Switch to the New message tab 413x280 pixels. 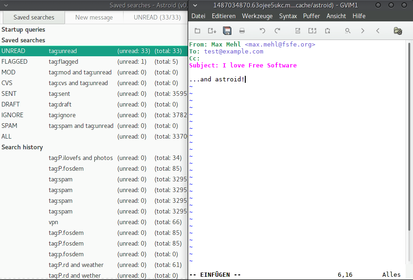pyautogui.click(x=94, y=17)
